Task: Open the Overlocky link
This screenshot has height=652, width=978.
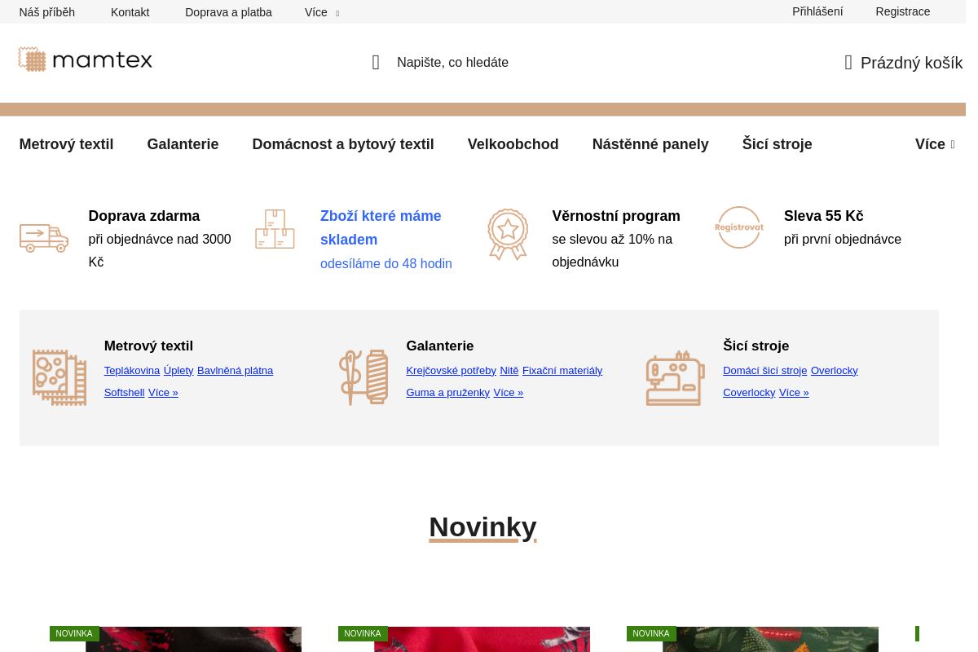Action: click(835, 371)
